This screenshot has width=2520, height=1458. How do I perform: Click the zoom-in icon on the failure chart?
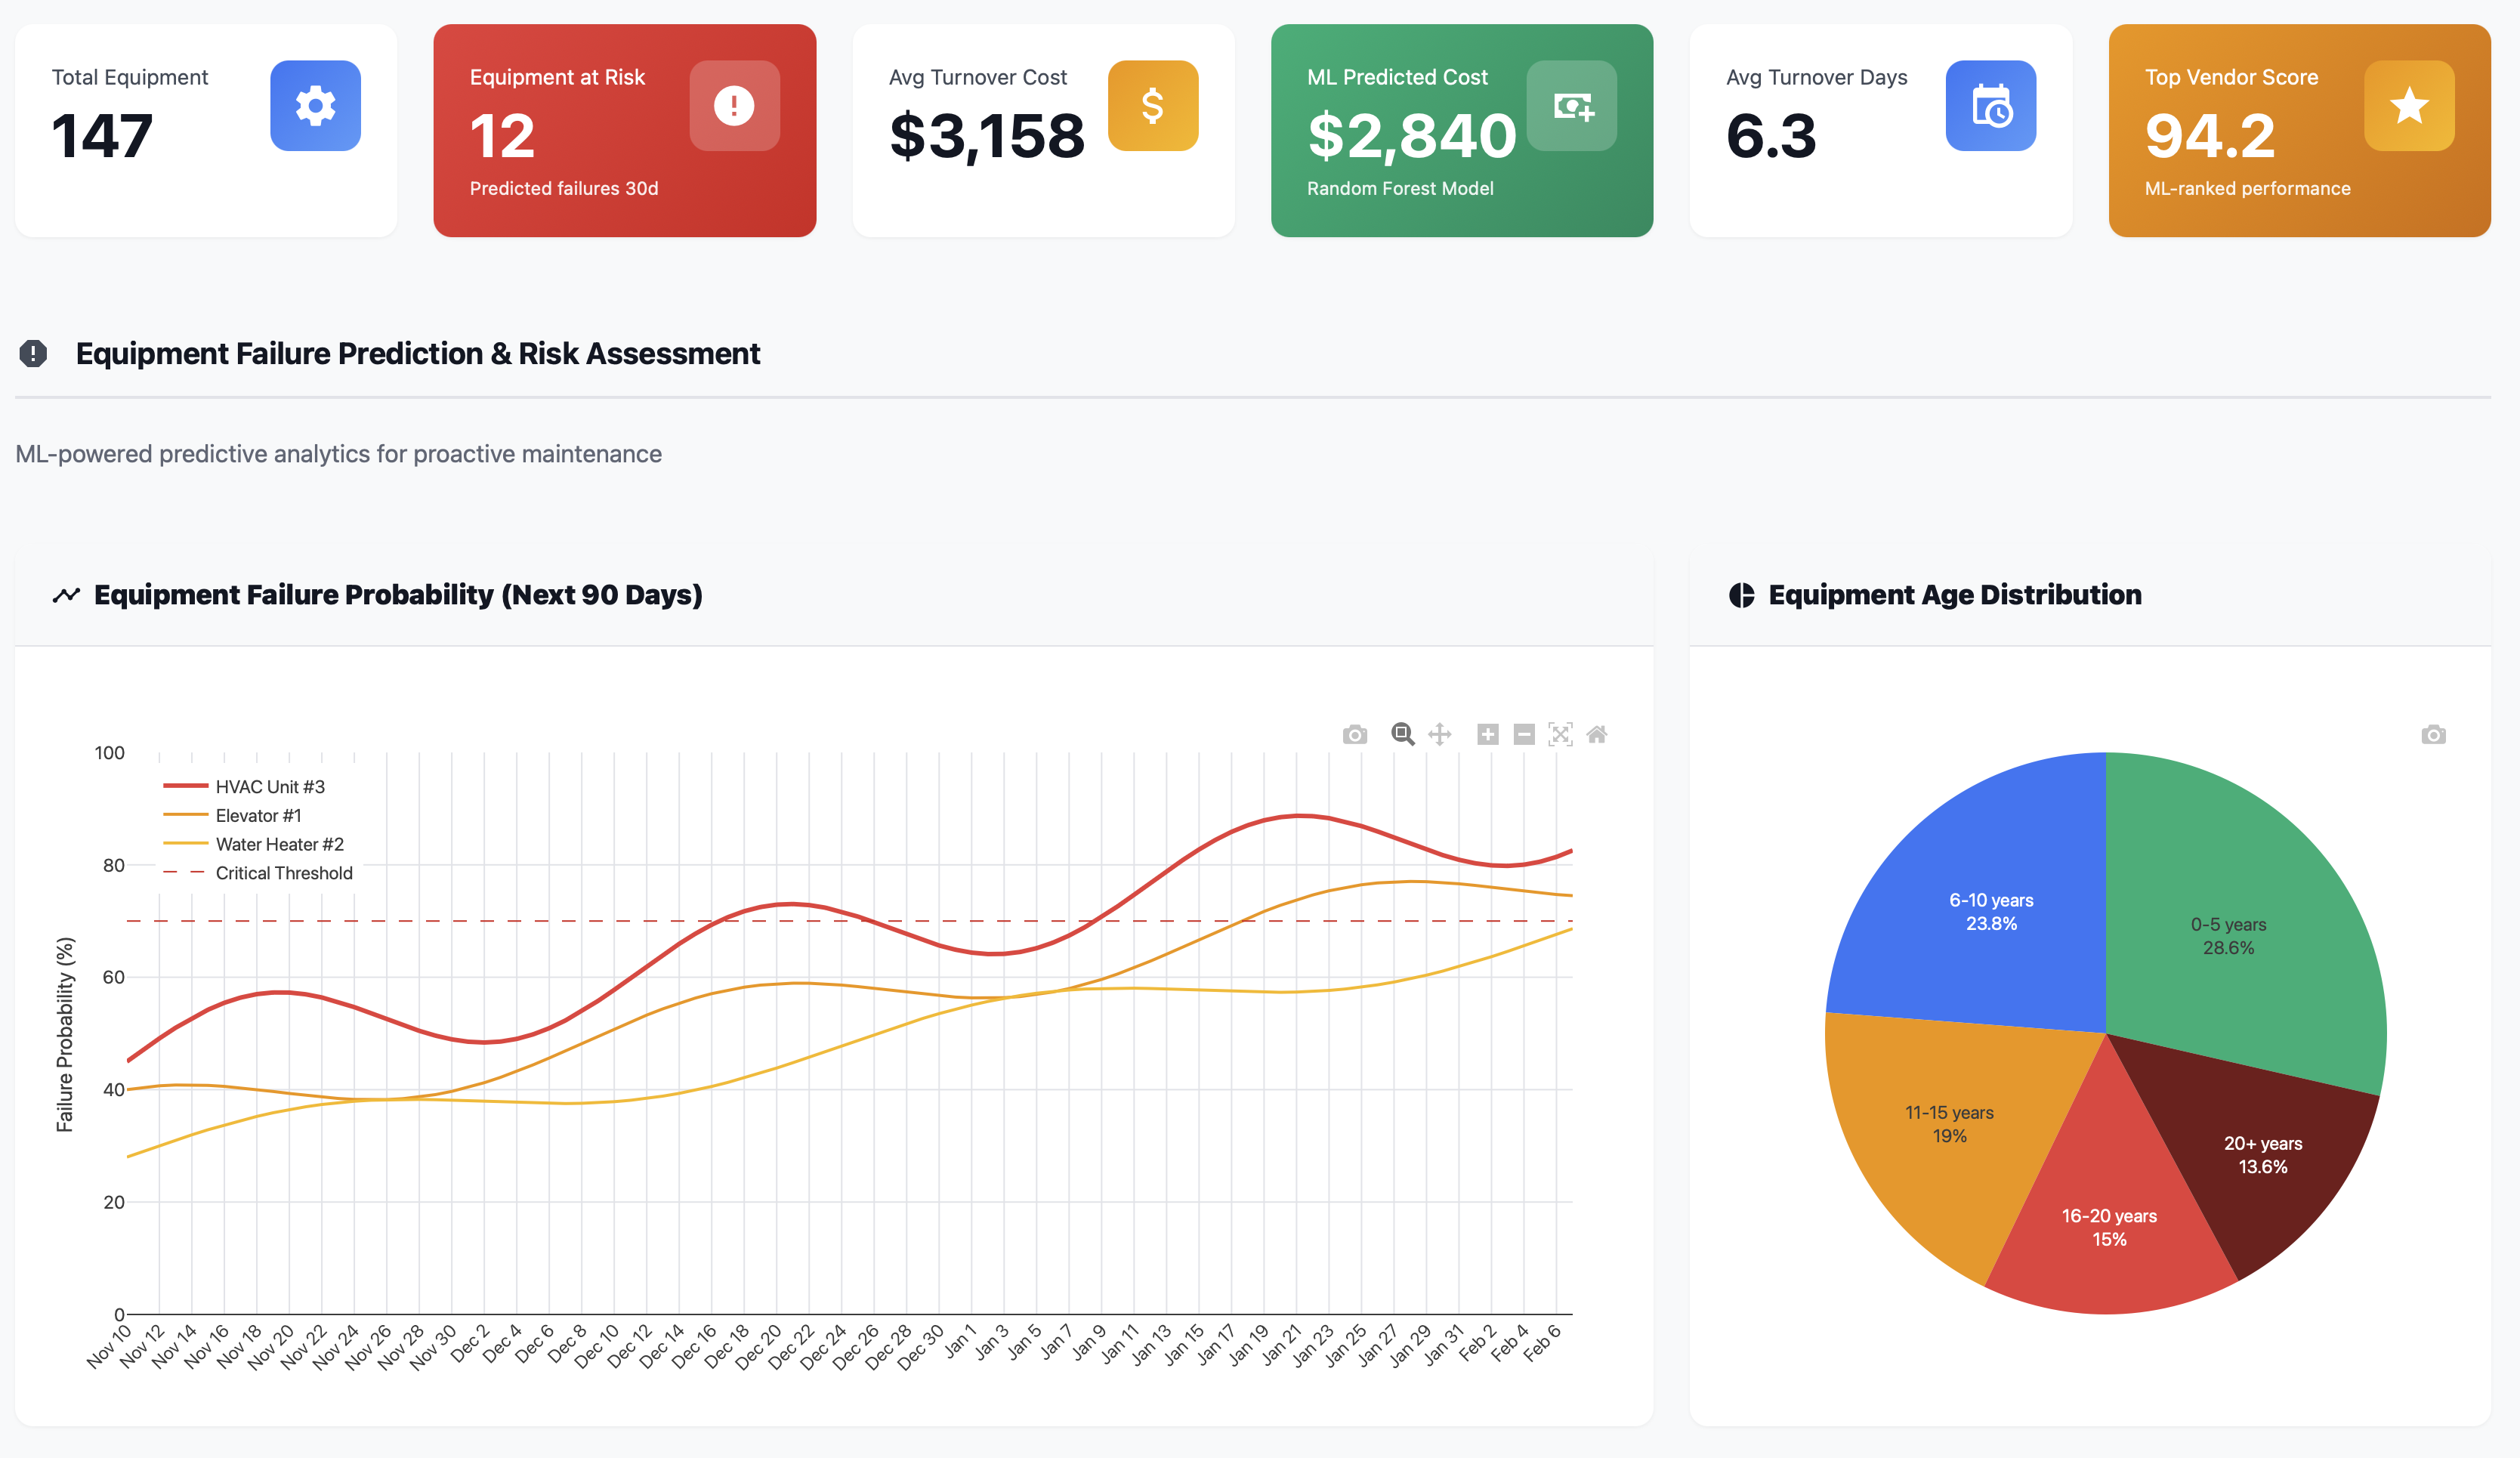pos(1488,735)
